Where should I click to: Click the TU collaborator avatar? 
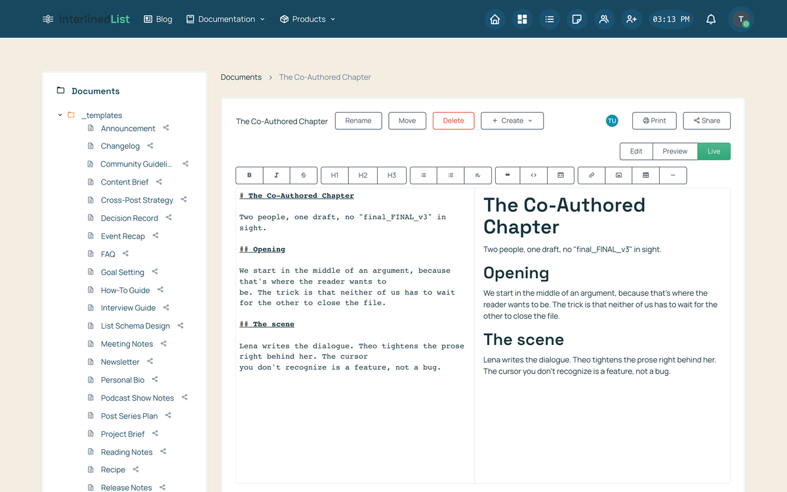(x=612, y=121)
